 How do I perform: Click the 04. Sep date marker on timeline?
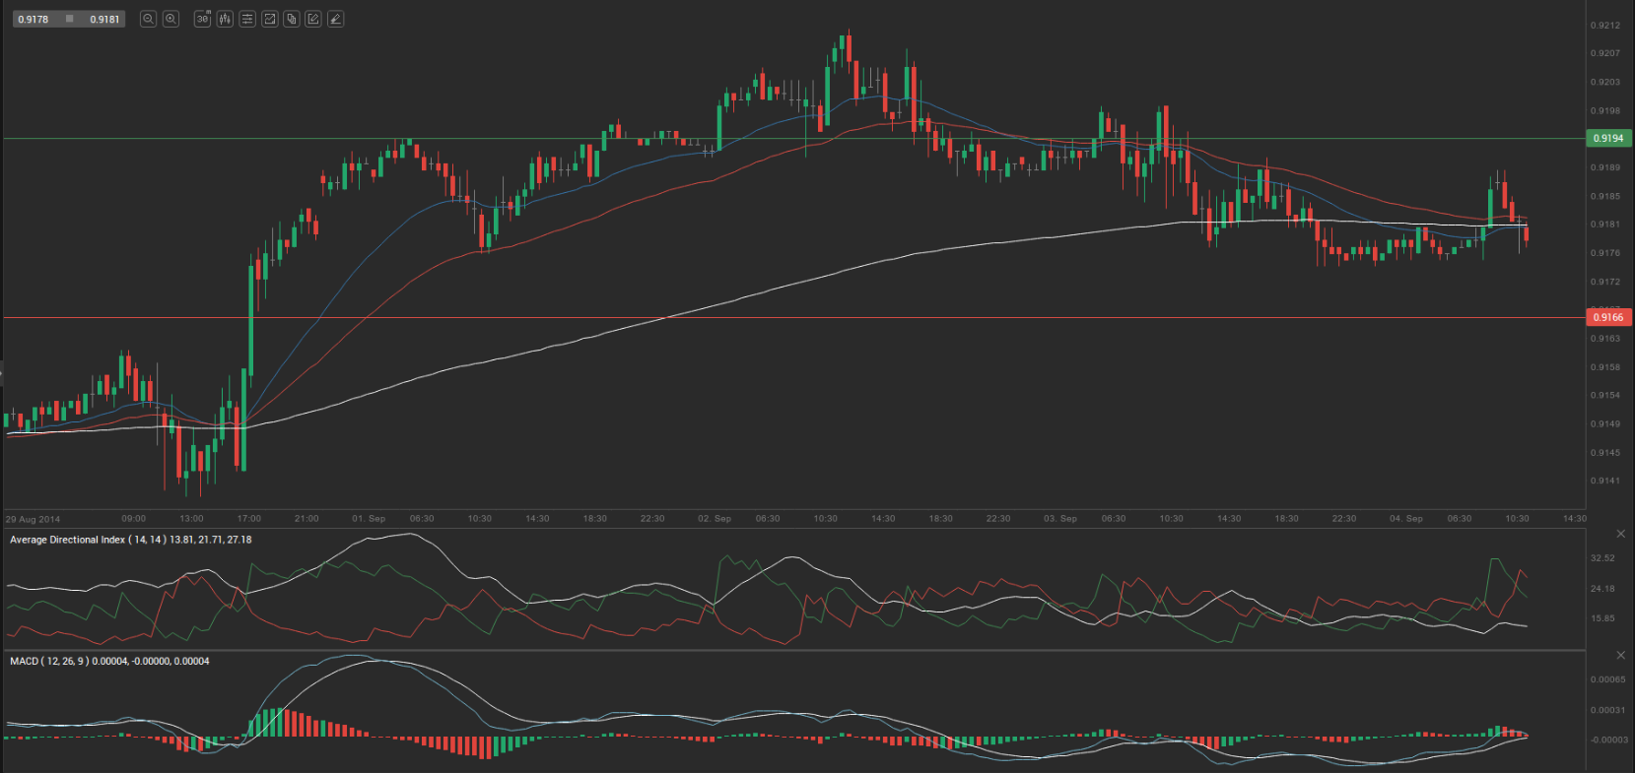point(1406,518)
